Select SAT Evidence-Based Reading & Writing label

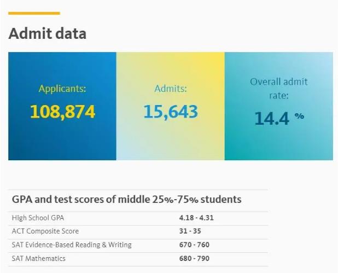[x=72, y=245]
